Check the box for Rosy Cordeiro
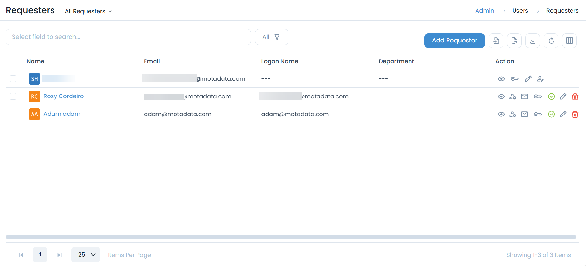This screenshot has height=266, width=586. coord(13,96)
